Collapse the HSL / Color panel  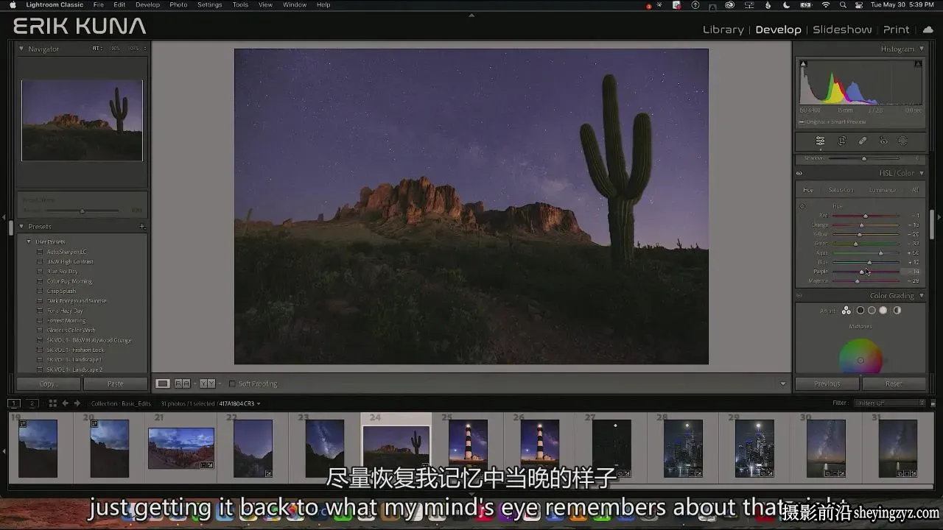pyautogui.click(x=921, y=174)
